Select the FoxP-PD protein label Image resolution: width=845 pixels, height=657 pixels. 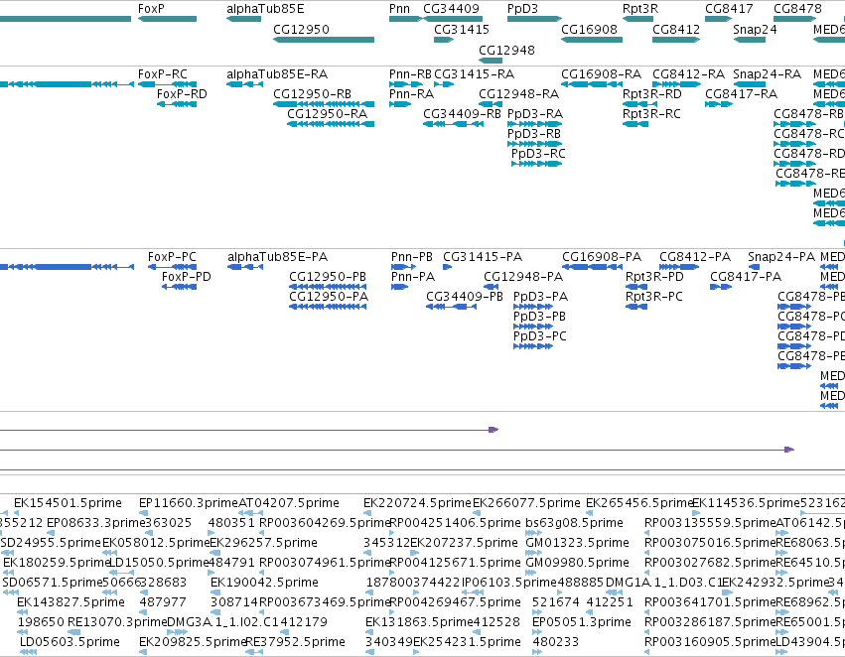pyautogui.click(x=187, y=277)
